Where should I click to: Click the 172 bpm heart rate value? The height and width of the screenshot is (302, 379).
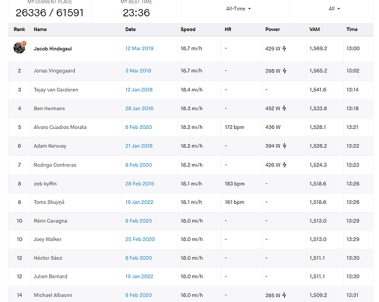[234, 127]
